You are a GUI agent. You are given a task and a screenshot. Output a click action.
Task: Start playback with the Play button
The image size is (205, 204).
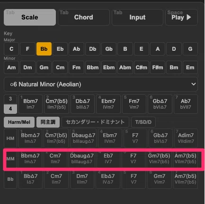coord(181,17)
